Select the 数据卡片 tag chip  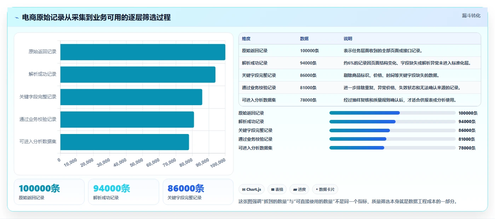pos(325,189)
